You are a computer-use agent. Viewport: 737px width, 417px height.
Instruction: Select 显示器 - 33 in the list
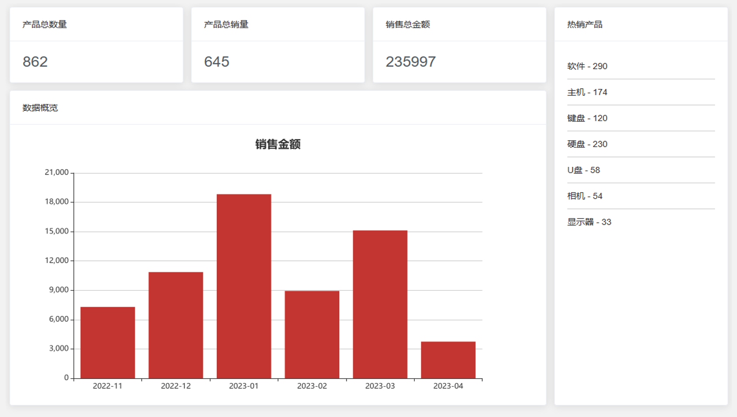point(589,222)
